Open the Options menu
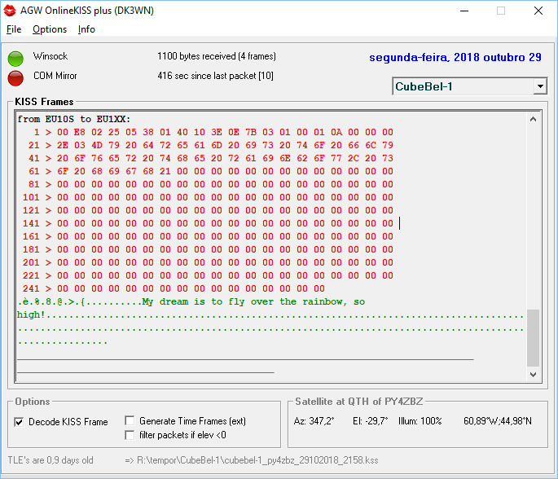Viewport: 558px width, 479px height. 50,29
